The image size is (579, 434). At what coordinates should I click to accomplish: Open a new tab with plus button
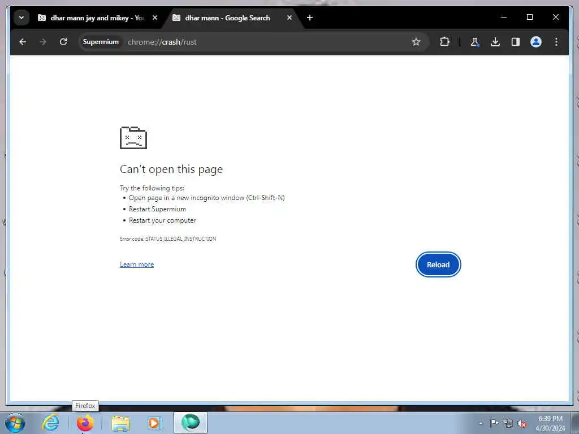point(310,18)
